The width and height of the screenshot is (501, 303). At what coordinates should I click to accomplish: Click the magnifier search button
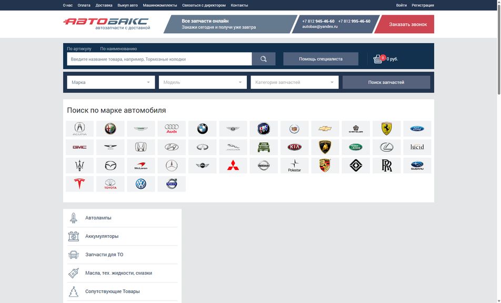[264, 59]
